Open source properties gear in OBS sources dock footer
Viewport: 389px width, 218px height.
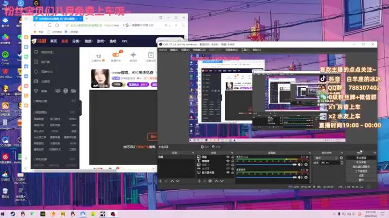coord(210,181)
